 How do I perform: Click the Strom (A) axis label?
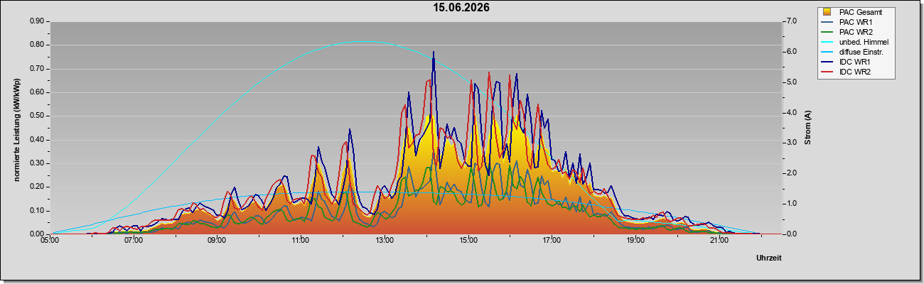(807, 128)
